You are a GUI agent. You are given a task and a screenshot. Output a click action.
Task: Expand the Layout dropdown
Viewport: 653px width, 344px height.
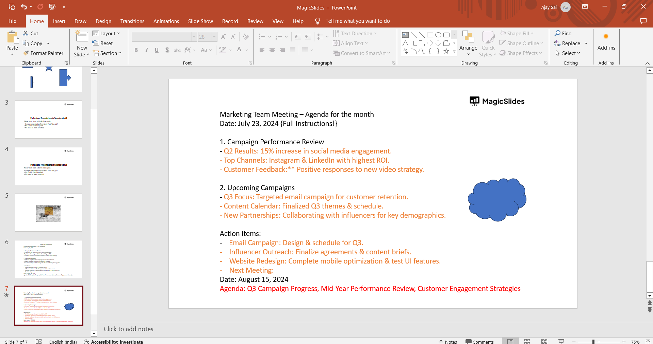[106, 33]
